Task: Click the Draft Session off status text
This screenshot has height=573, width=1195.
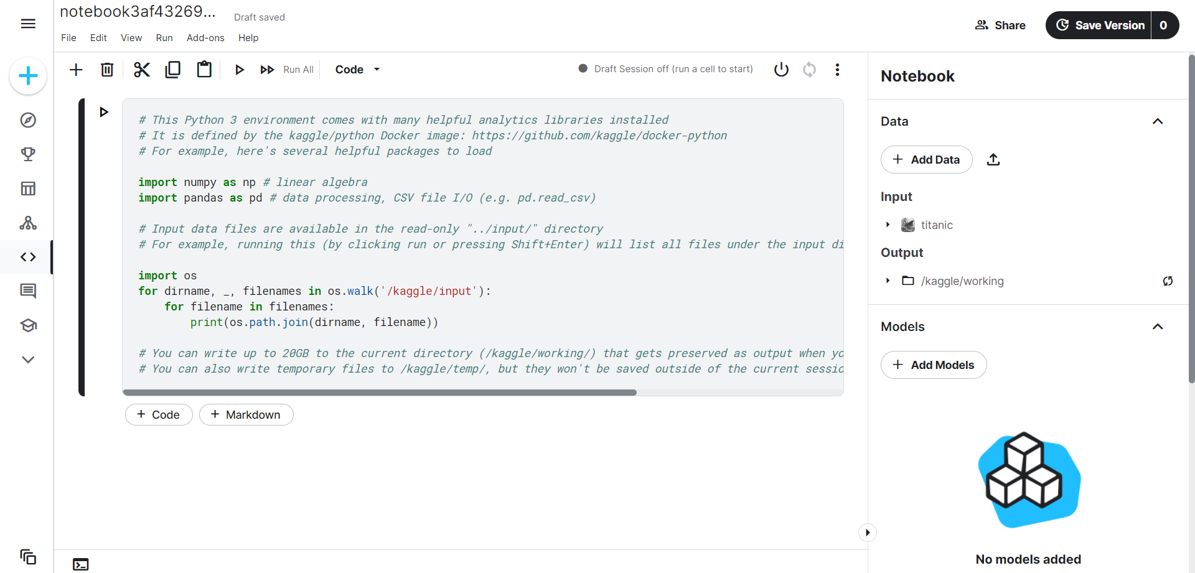Action: click(673, 69)
